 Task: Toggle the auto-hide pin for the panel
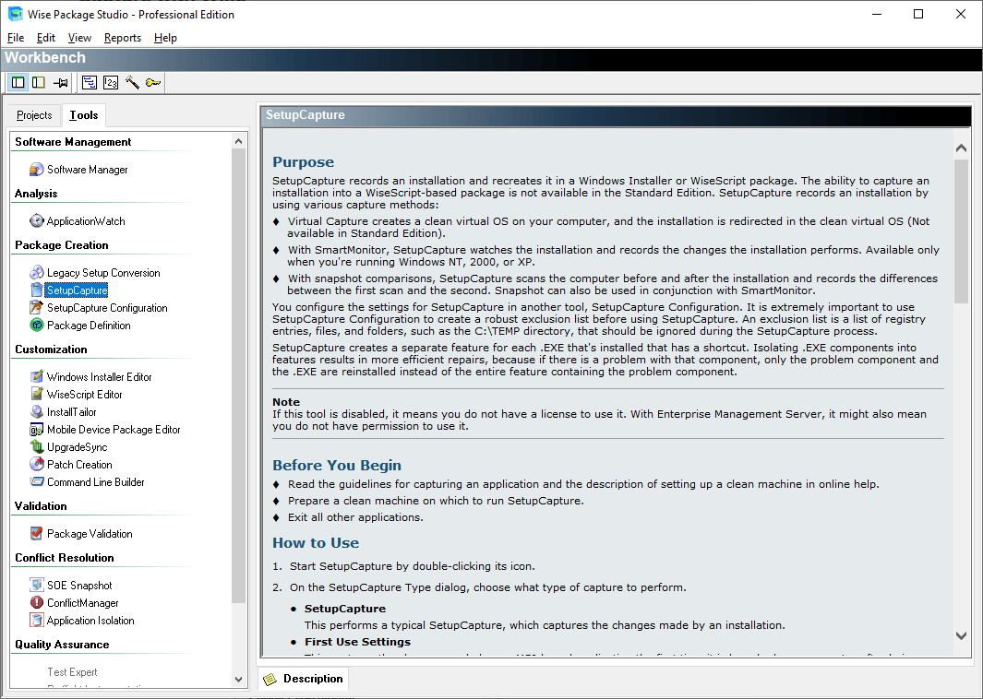coord(61,82)
